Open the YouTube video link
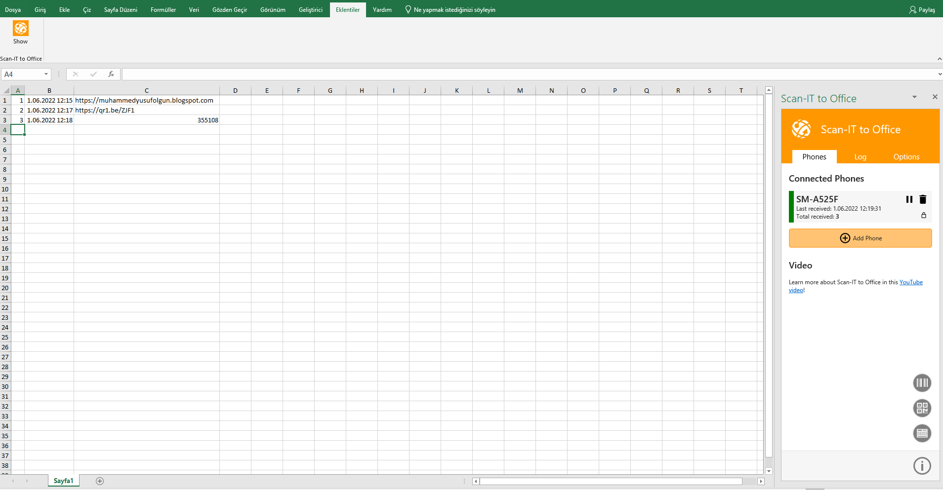The width and height of the screenshot is (943, 490). tap(911, 282)
